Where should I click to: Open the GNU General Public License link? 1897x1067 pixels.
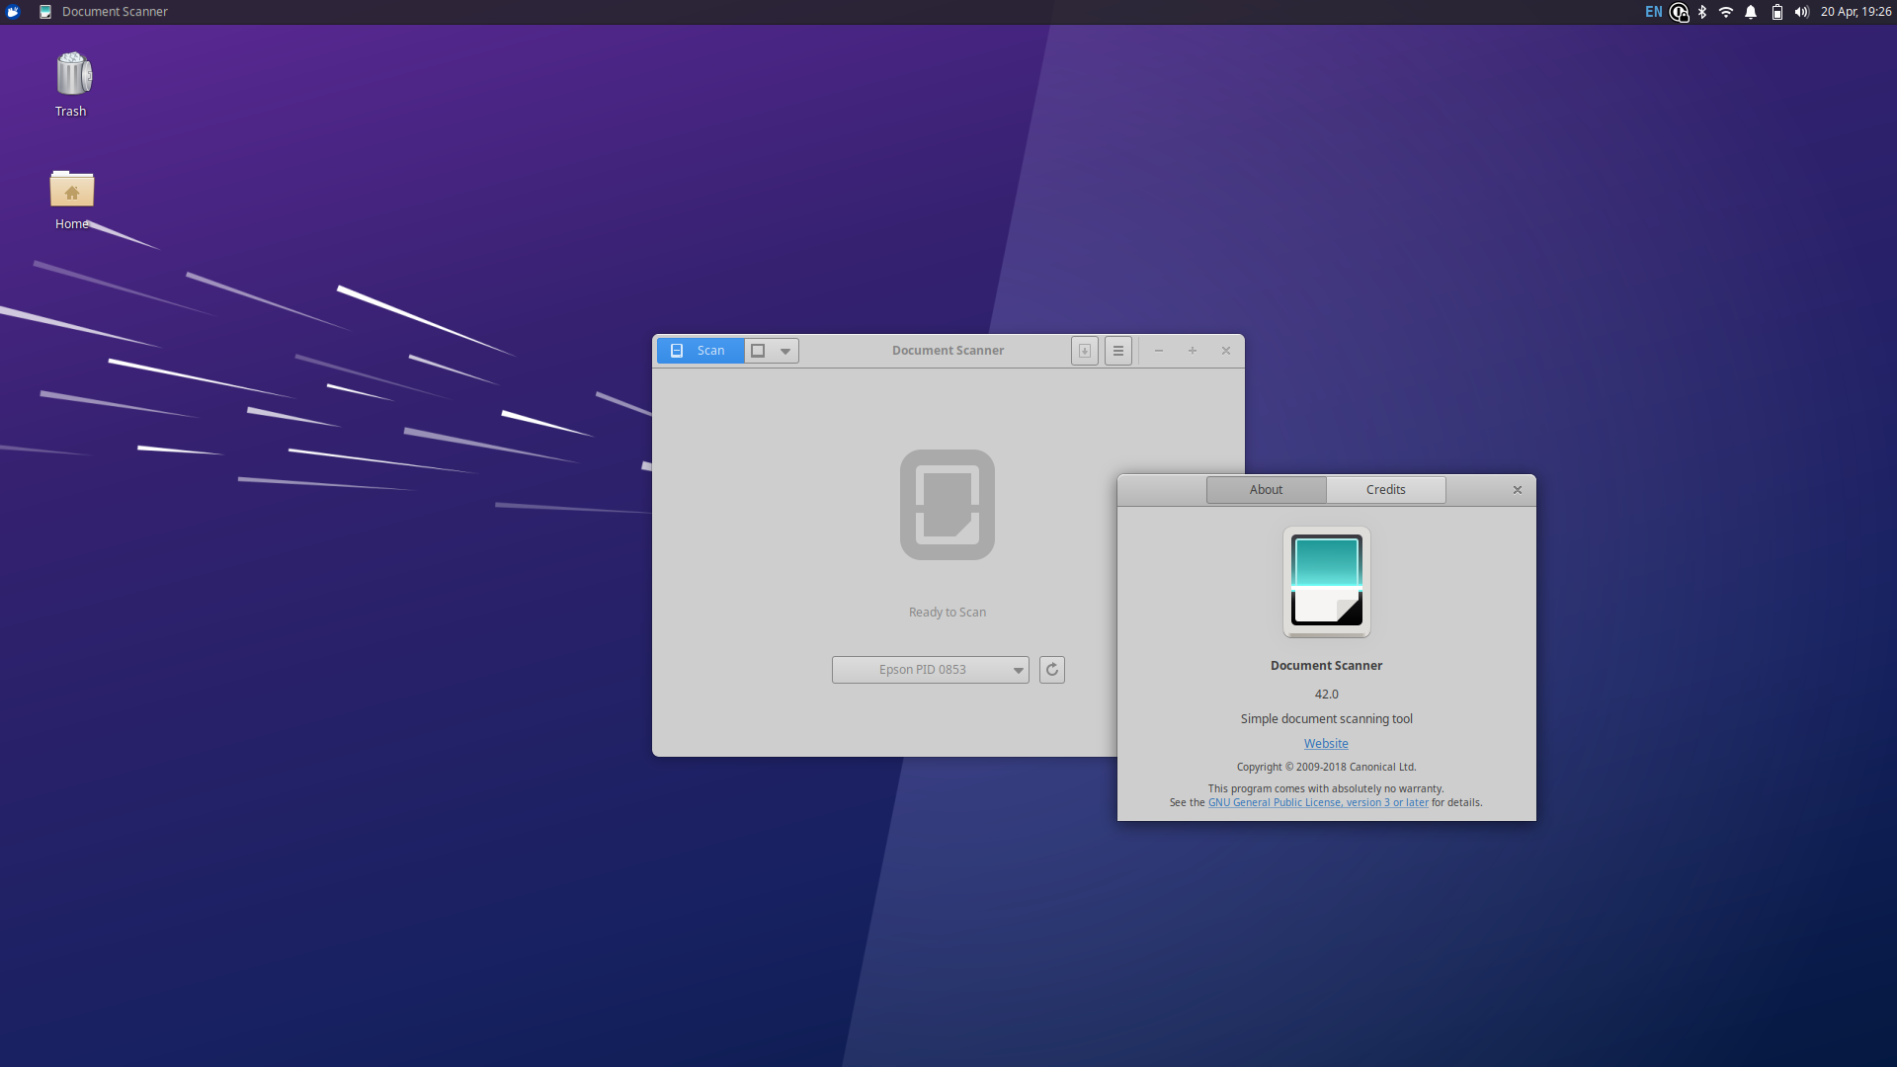click(1317, 802)
